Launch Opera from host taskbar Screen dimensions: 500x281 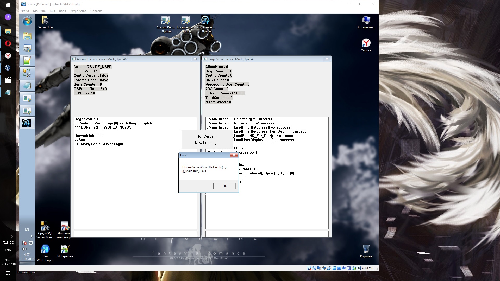[8, 43]
